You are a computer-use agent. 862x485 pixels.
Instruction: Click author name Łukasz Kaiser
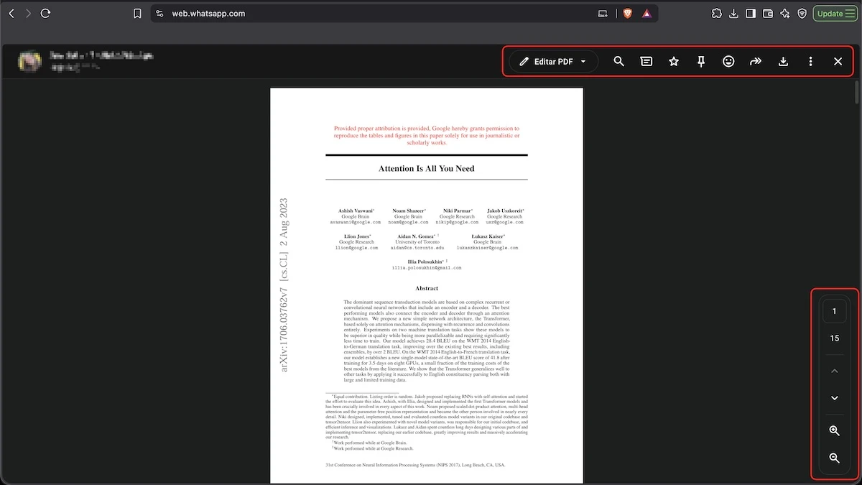click(488, 236)
